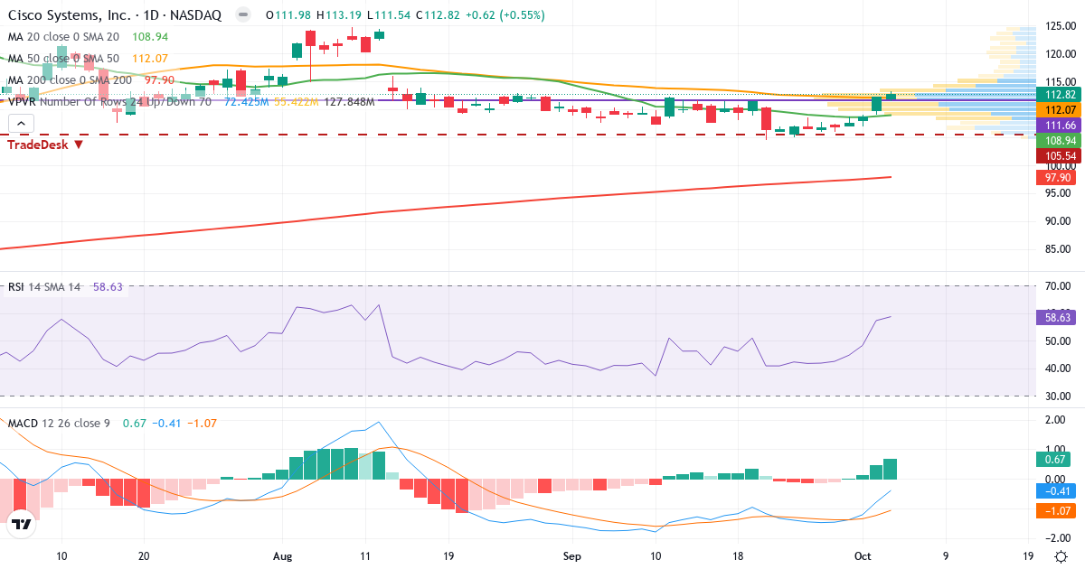Click the close value C112.82 in header
This screenshot has width=1085, height=569.
click(x=439, y=15)
